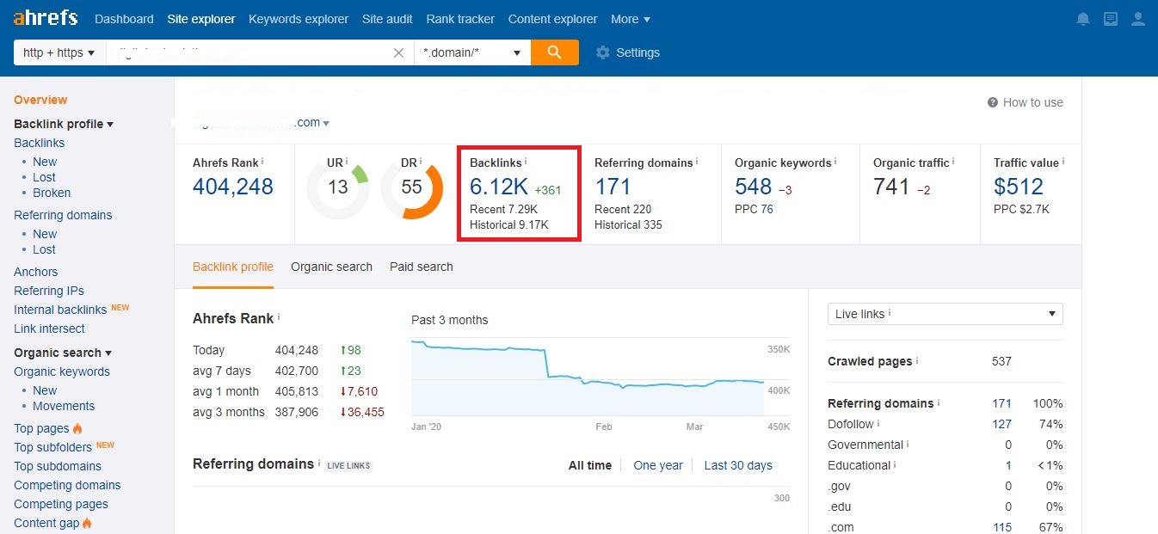This screenshot has height=534, width=1158.
Task: Go to Site audit
Action: click(x=387, y=19)
